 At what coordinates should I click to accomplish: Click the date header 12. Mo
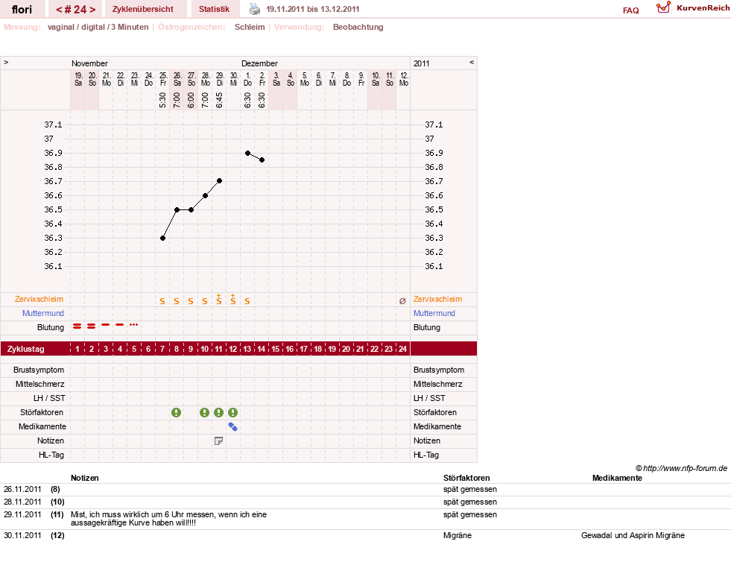click(404, 79)
